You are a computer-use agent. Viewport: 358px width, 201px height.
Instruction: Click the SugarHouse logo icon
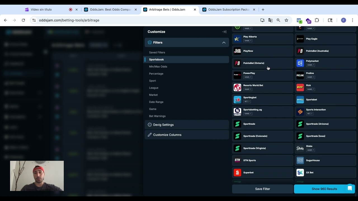[x=300, y=160]
